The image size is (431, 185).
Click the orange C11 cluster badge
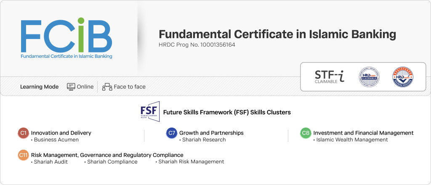[x=24, y=155]
